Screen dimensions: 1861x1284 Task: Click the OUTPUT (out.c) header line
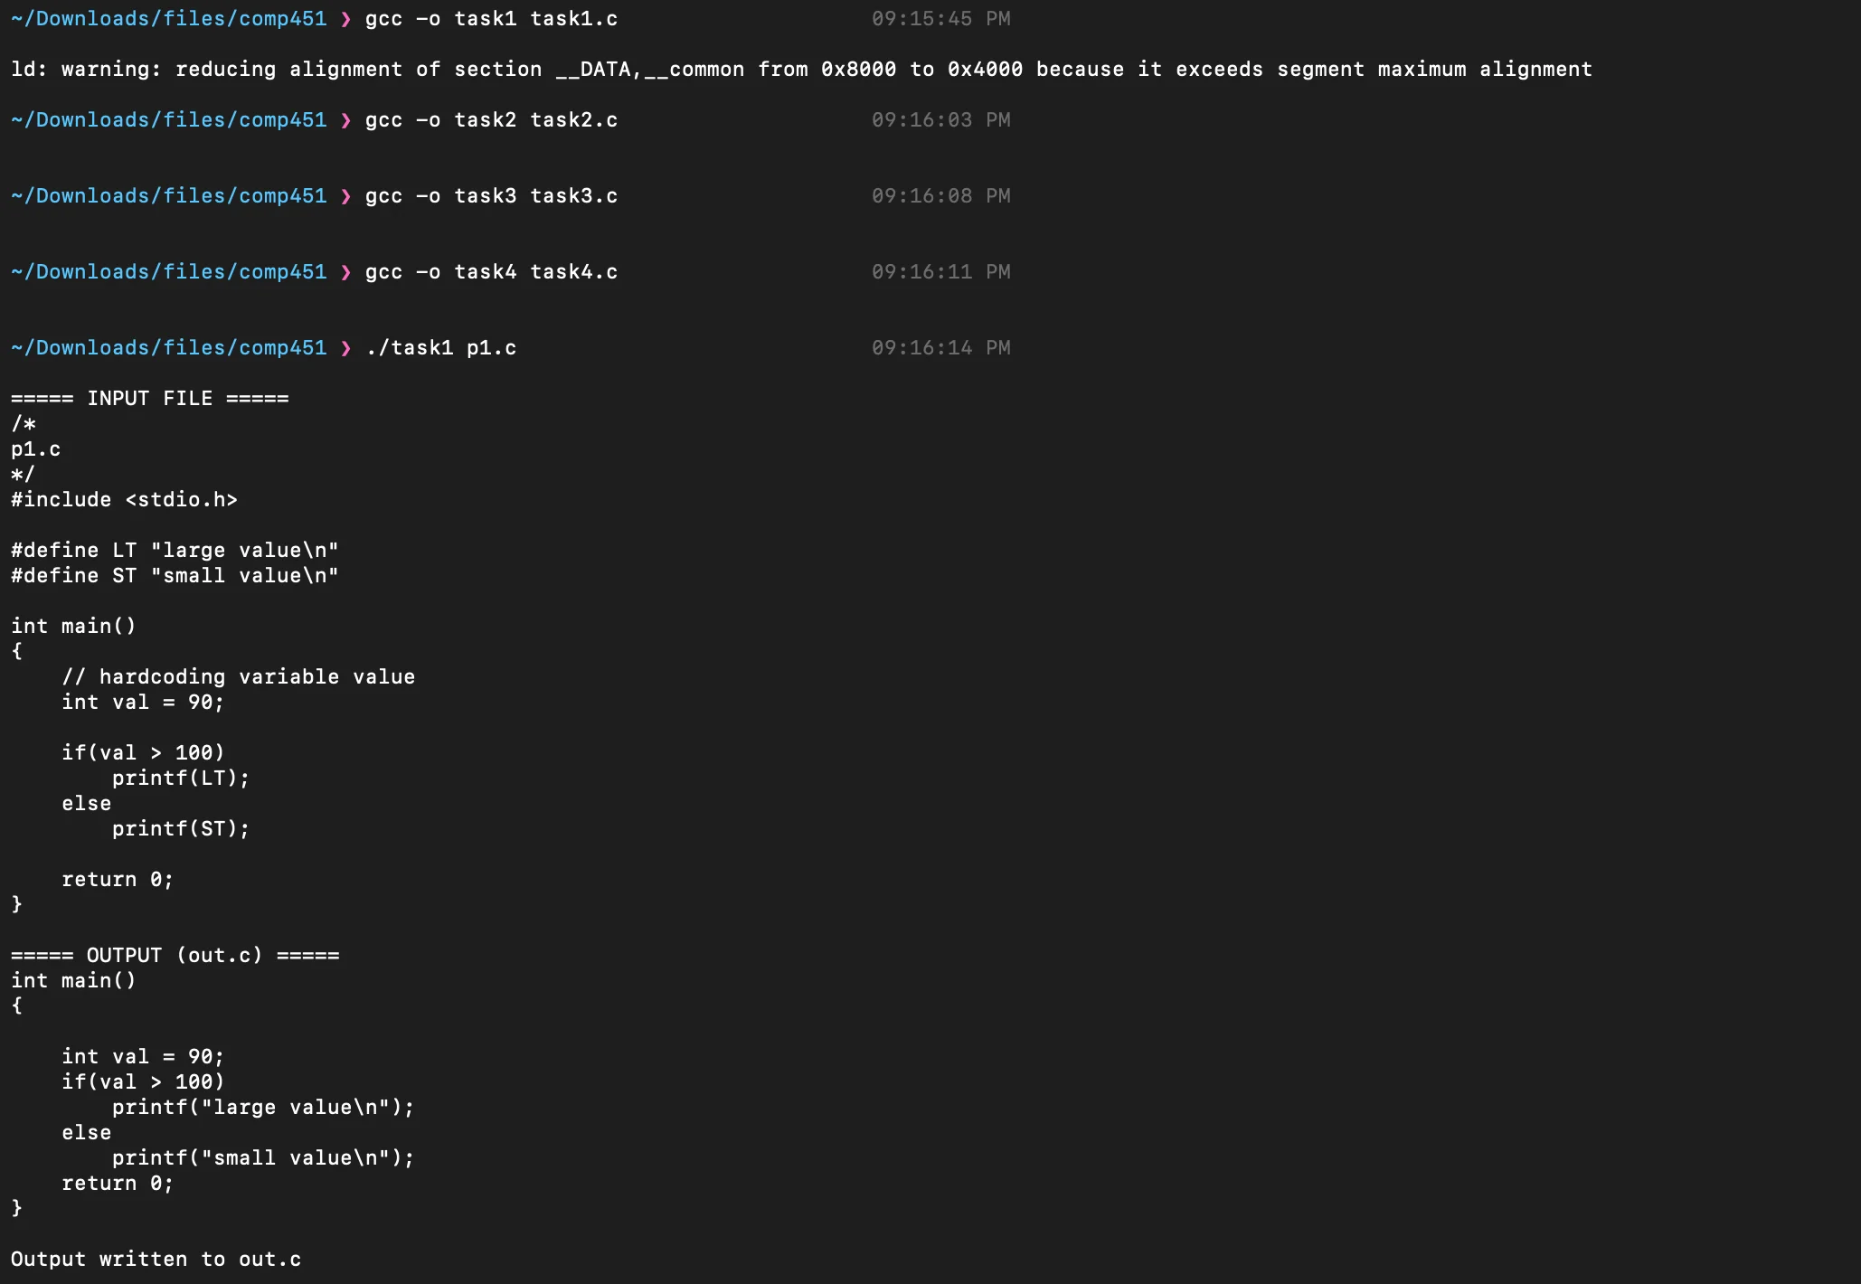[x=175, y=956]
